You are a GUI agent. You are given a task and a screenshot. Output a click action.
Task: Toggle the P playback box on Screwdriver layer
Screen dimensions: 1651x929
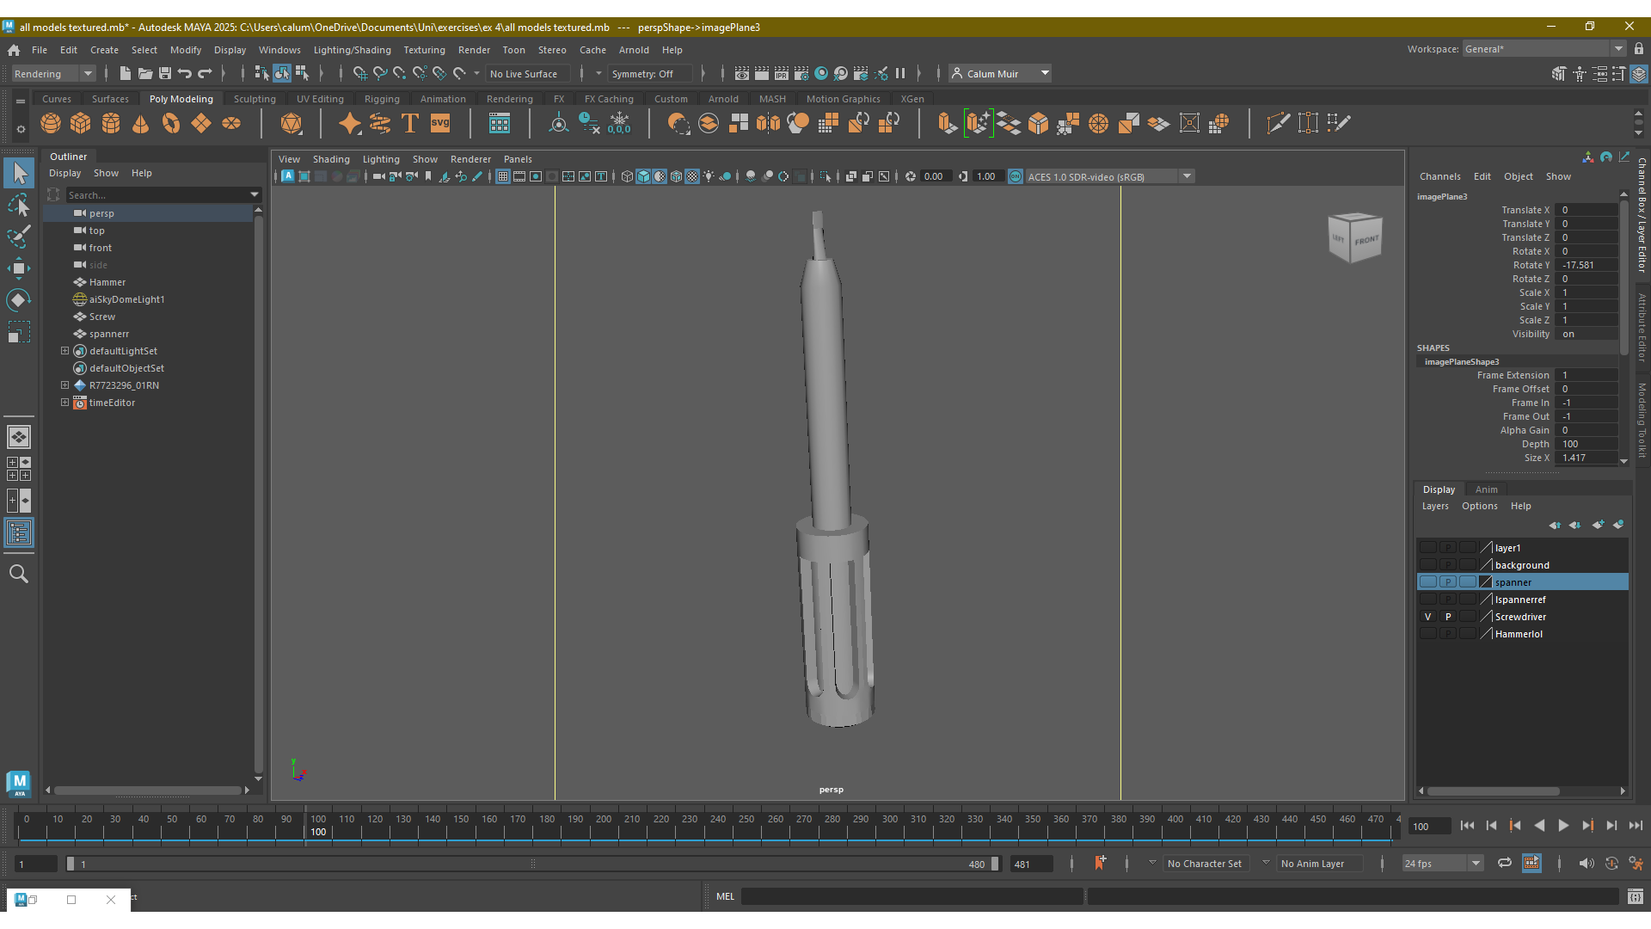point(1448,617)
